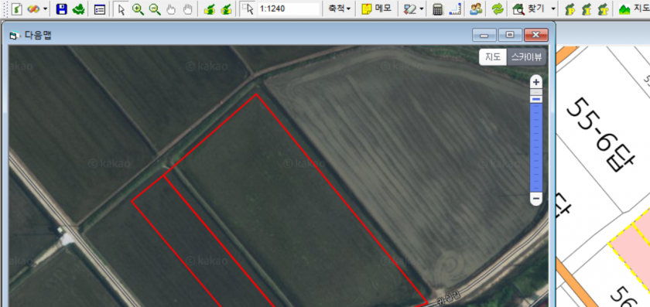This screenshot has width=650, height=307.
Task: Activate the zoom out magnifier tool
Action: tap(155, 9)
